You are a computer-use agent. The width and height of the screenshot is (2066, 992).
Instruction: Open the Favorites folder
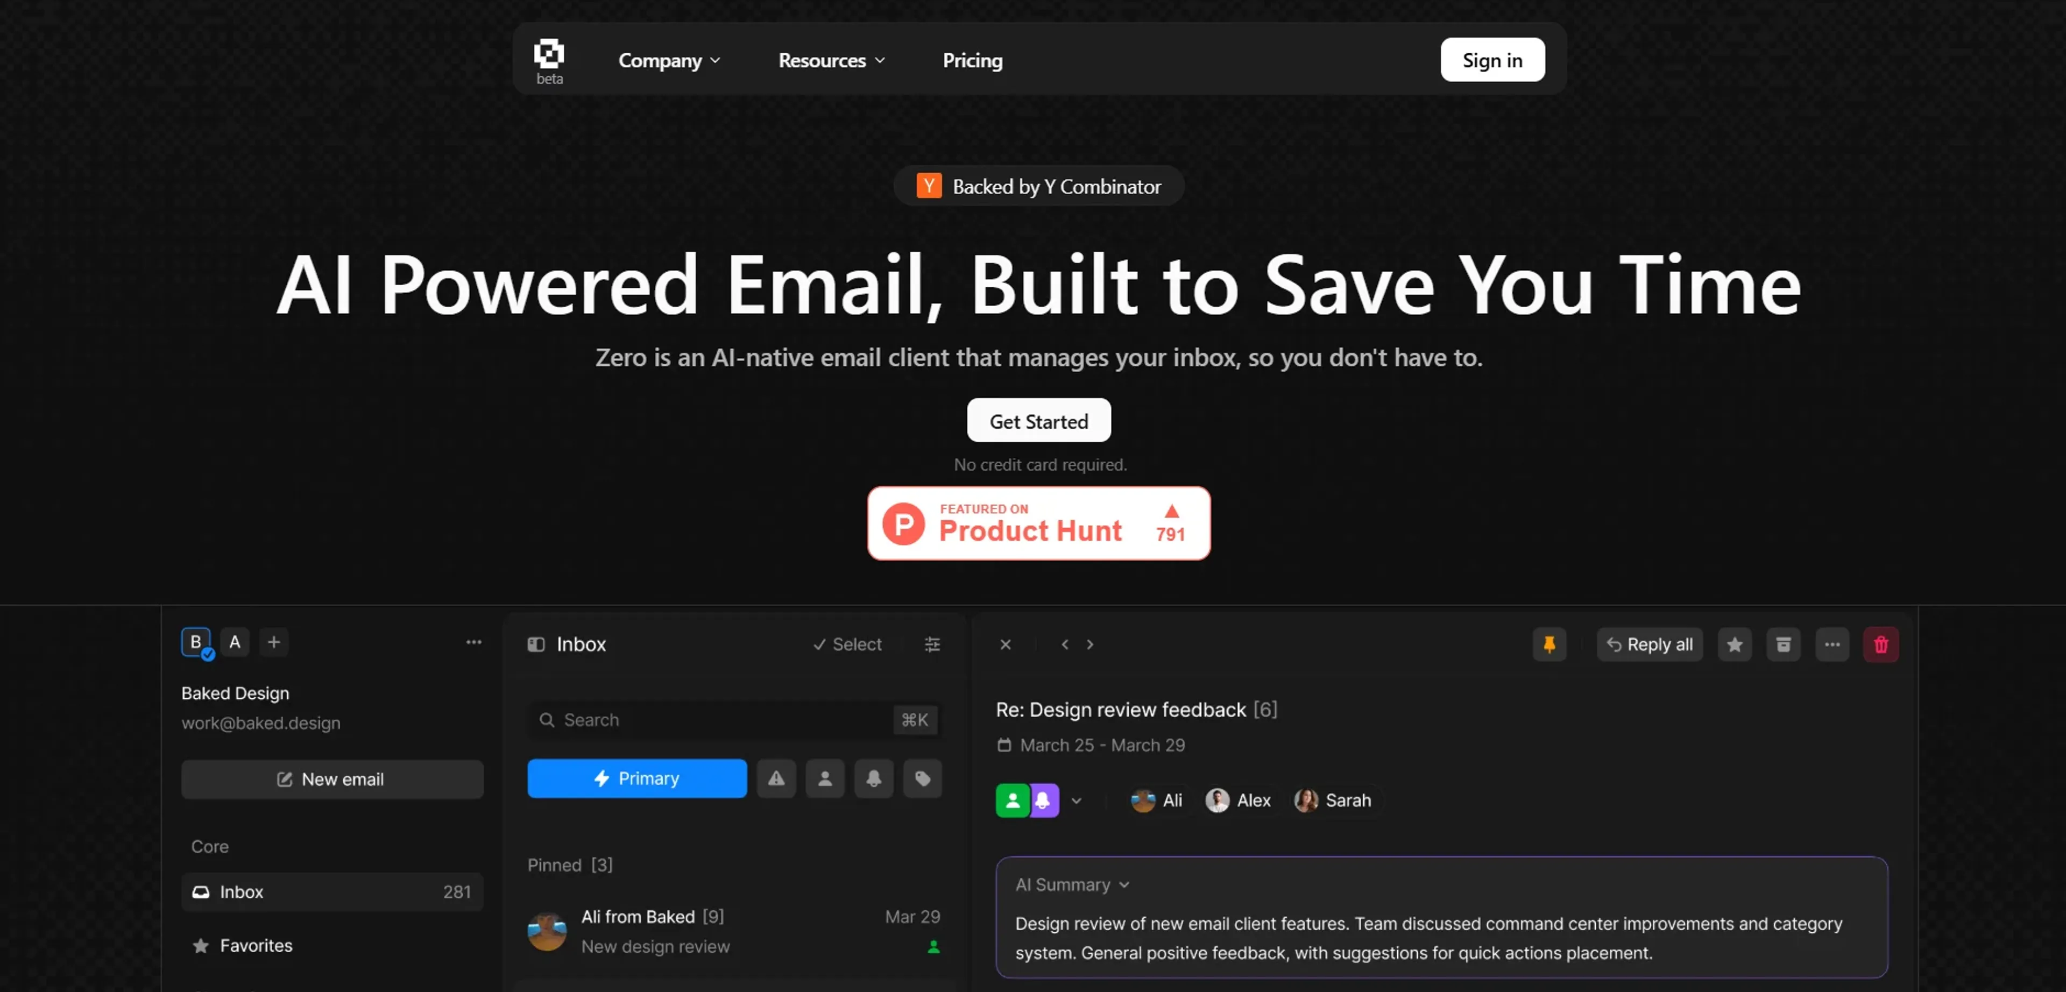(x=332, y=946)
